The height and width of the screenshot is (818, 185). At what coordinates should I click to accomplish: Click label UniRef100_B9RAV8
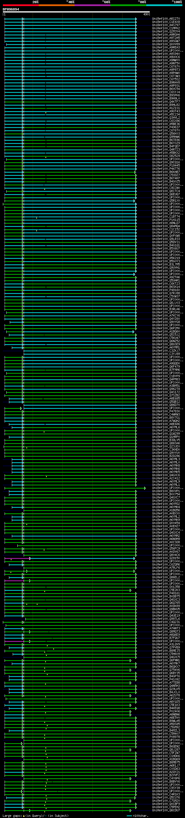coord(166,83)
